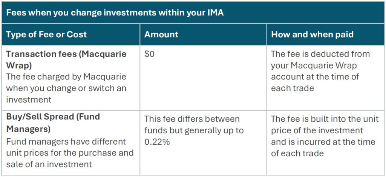The width and height of the screenshot is (386, 177).
Task: Select the 'sale of an investment' line
Action: point(49,165)
